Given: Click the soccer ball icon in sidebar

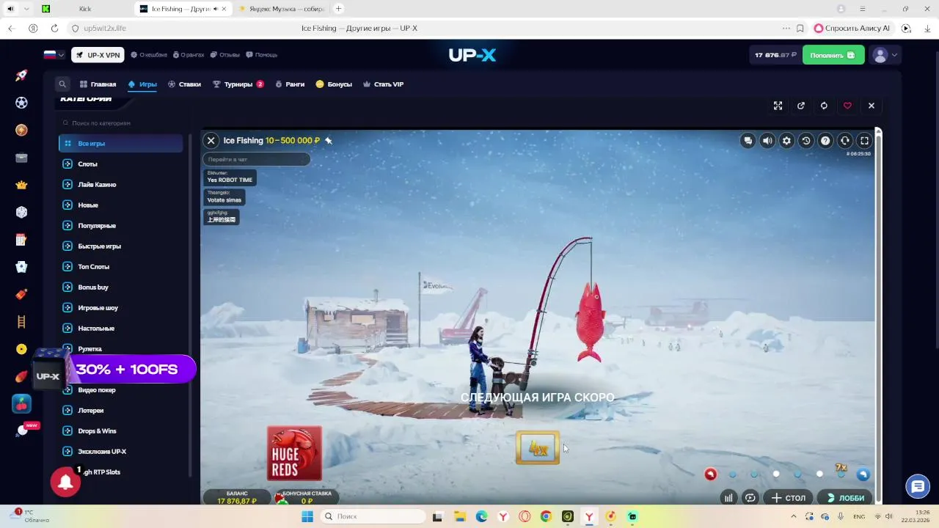Looking at the screenshot, I should point(21,103).
